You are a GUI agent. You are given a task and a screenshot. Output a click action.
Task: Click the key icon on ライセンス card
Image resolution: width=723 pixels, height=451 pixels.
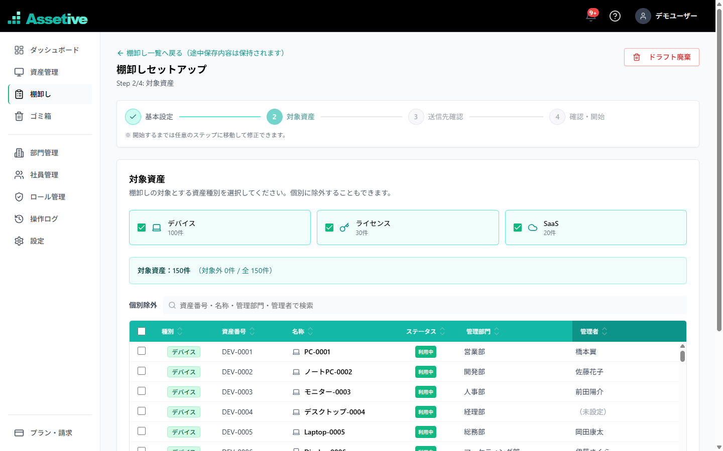pyautogui.click(x=344, y=228)
